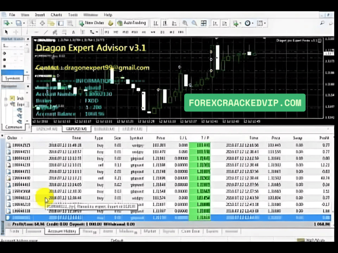This screenshot has height=253, width=338.
Task: Open a New Chart from the toolbar
Action: [6, 23]
